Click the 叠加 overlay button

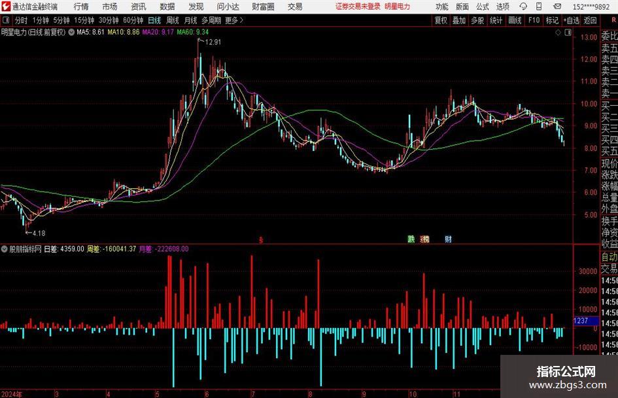point(459,20)
